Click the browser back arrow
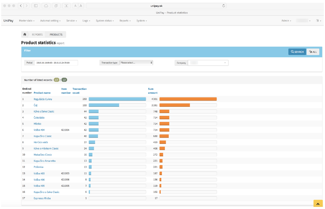The height and width of the screenshot is (209, 325). point(21,6)
